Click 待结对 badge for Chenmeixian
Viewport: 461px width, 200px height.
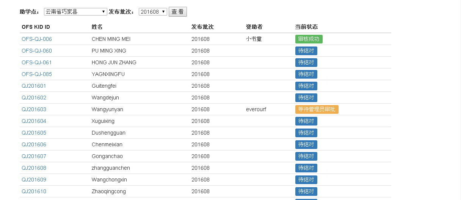[x=306, y=144]
